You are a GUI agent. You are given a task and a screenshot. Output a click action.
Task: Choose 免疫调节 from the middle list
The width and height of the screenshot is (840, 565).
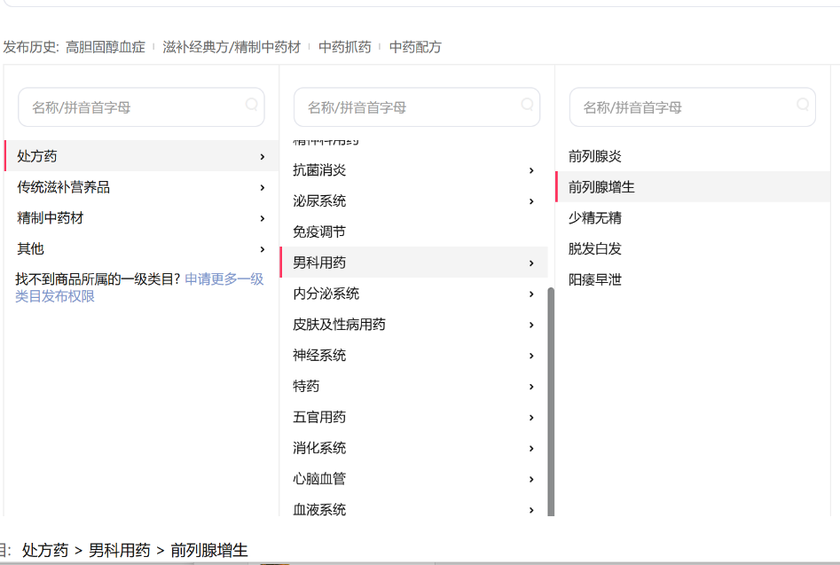click(319, 232)
